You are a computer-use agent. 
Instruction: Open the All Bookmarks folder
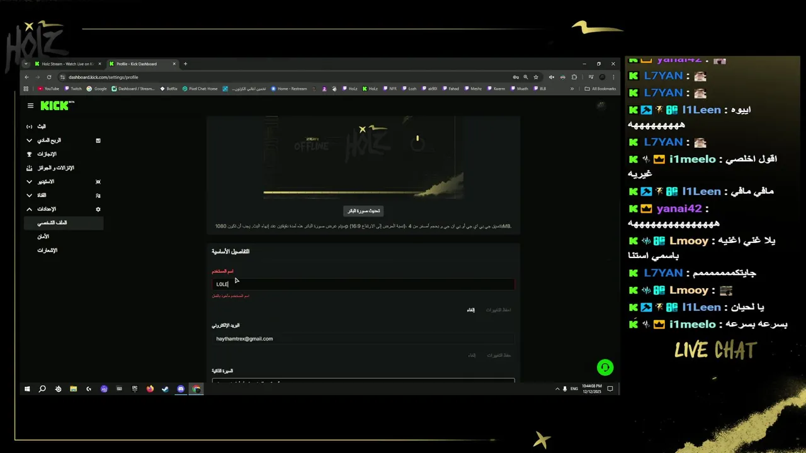point(599,89)
